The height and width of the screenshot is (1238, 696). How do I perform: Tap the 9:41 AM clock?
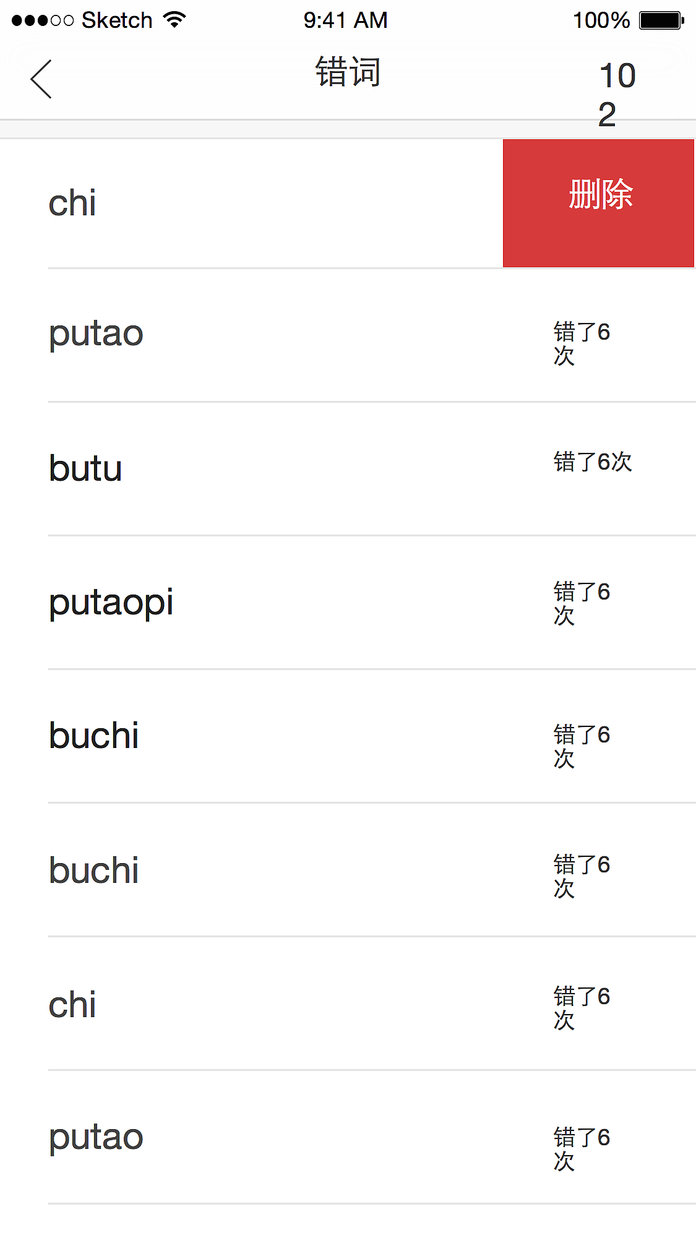click(345, 20)
